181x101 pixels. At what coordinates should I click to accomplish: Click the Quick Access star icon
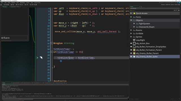click(134, 13)
